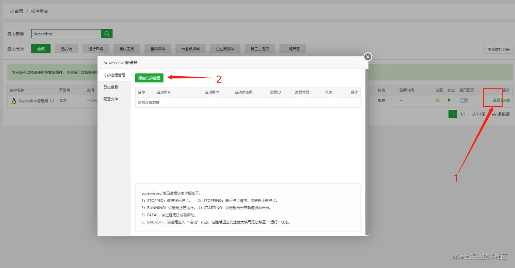The width and height of the screenshot is (515, 268).
Task: Open the Supervisor install location folder icon
Action: pos(438,100)
